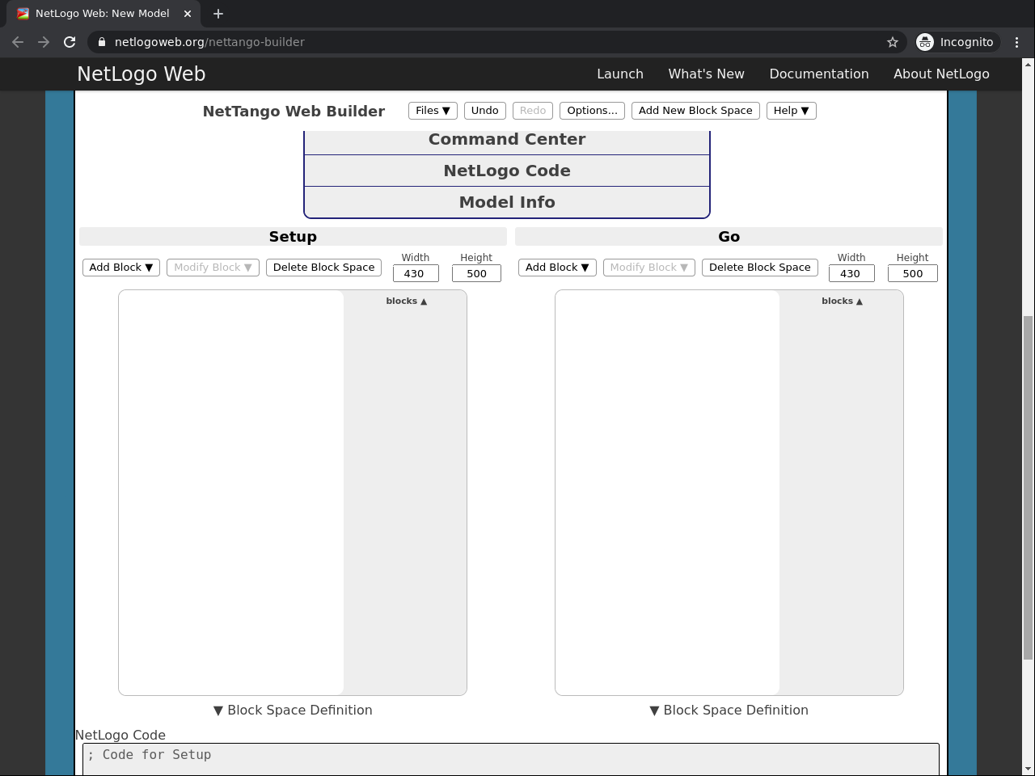Viewport: 1035px width, 776px height.
Task: Click the Go space Height field
Action: tap(913, 274)
